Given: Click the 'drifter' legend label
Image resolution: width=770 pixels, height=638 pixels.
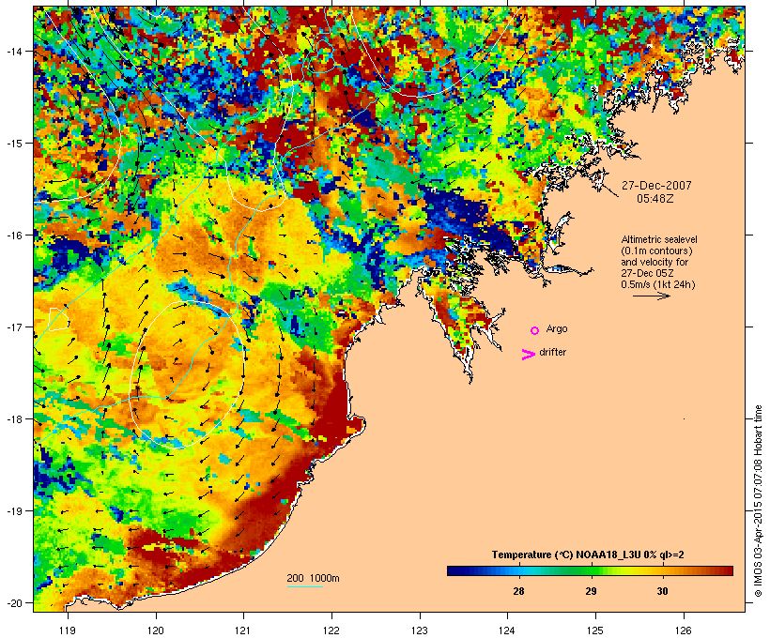Looking at the screenshot, I should 552,352.
